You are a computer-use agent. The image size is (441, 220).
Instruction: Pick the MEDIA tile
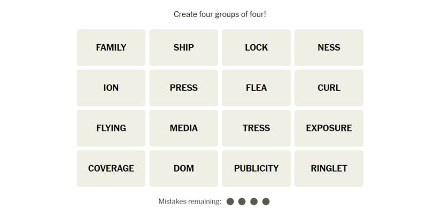[x=184, y=128]
